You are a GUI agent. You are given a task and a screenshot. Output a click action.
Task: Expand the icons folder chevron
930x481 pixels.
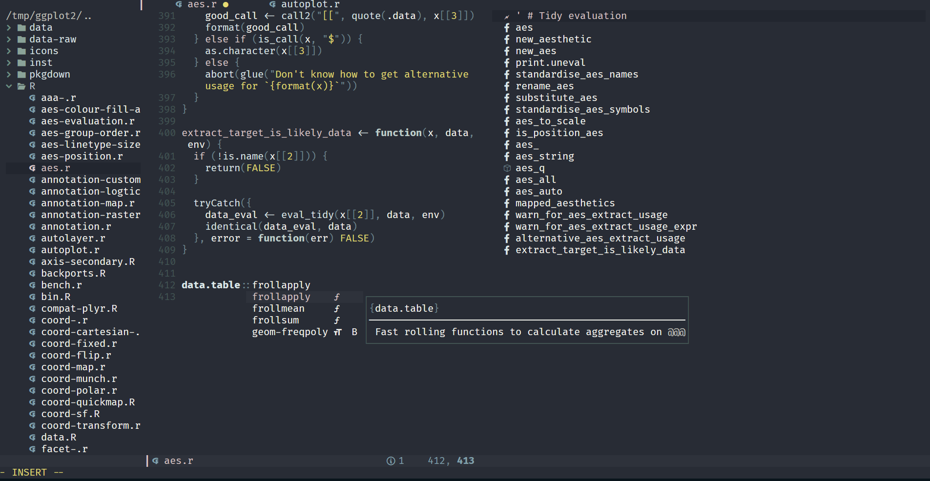pyautogui.click(x=9, y=51)
